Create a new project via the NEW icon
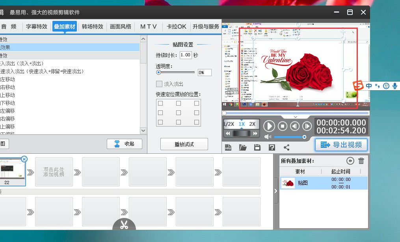The image size is (400, 242). 229,147
